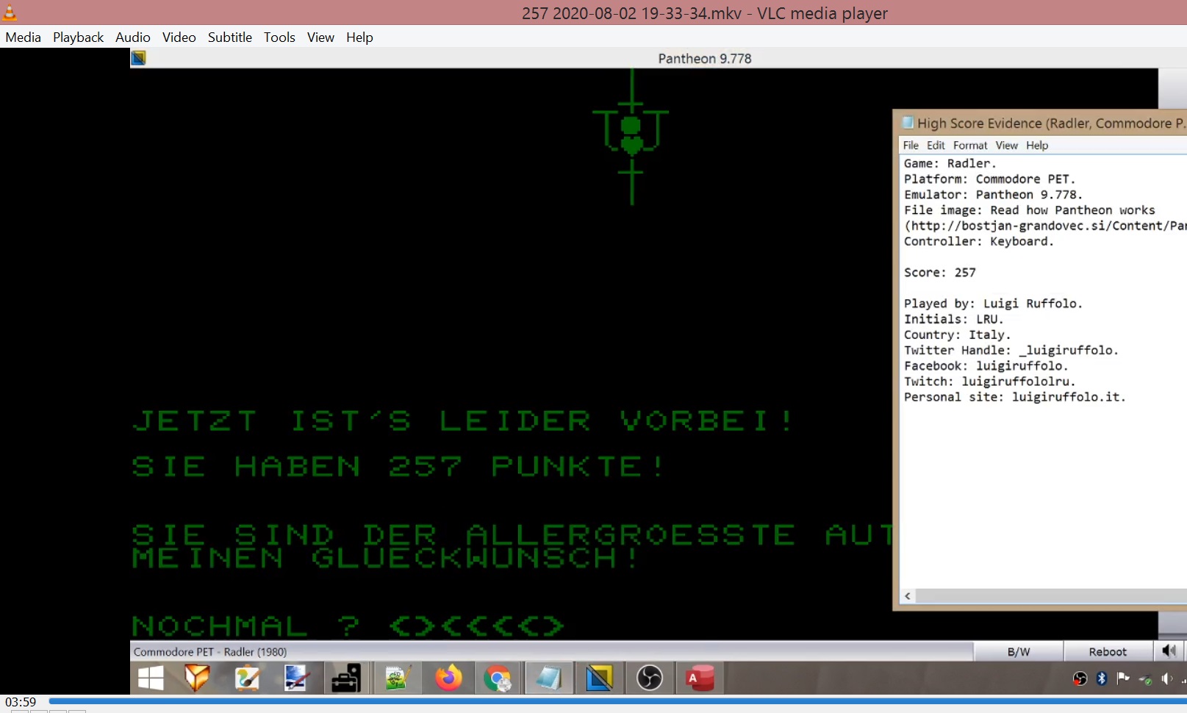Image resolution: width=1187 pixels, height=713 pixels.
Task: Switch to OBS Studio in the taskbar
Action: (x=650, y=678)
